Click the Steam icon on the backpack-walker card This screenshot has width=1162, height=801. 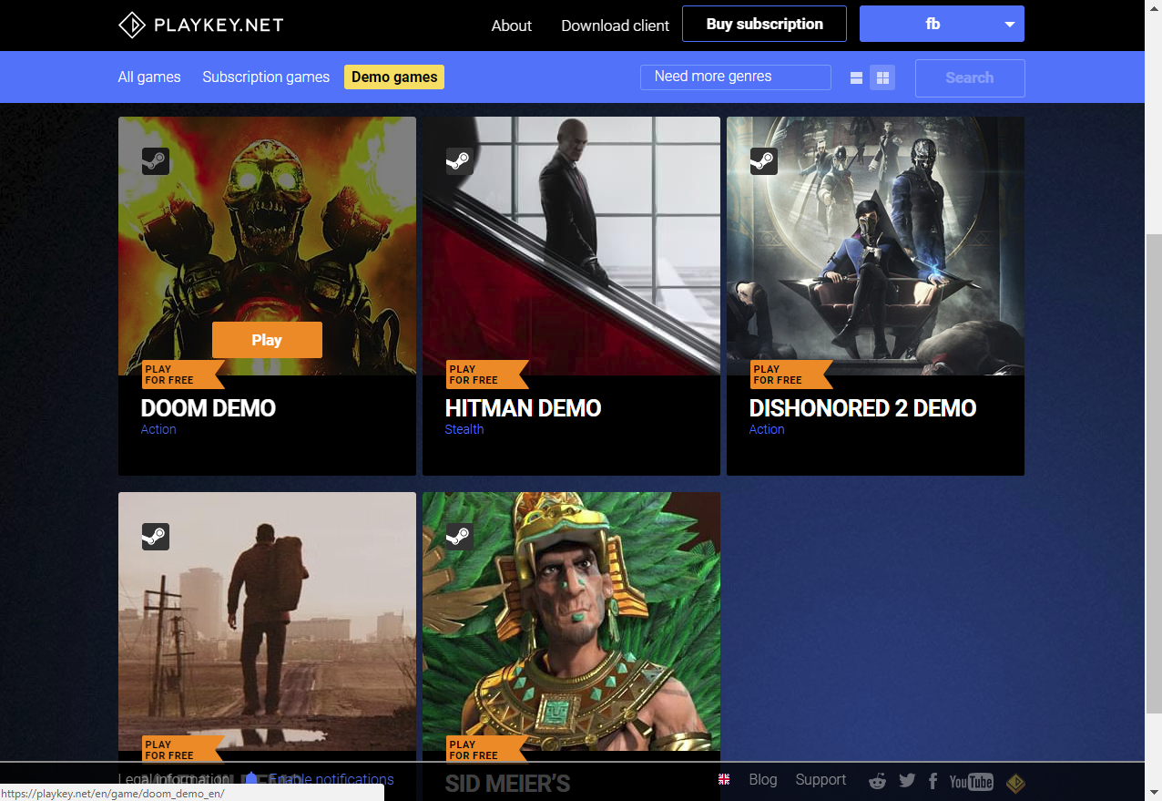(x=156, y=537)
